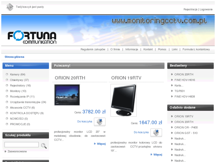Select Monitory (10) category

coord(18,91)
